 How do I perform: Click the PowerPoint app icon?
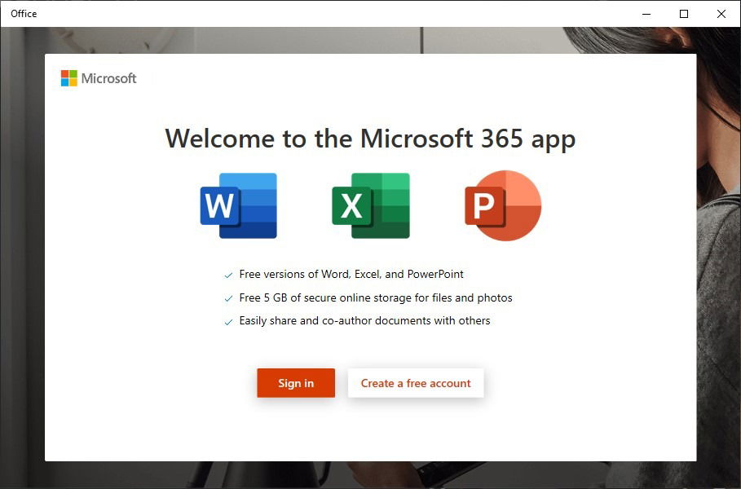(503, 205)
